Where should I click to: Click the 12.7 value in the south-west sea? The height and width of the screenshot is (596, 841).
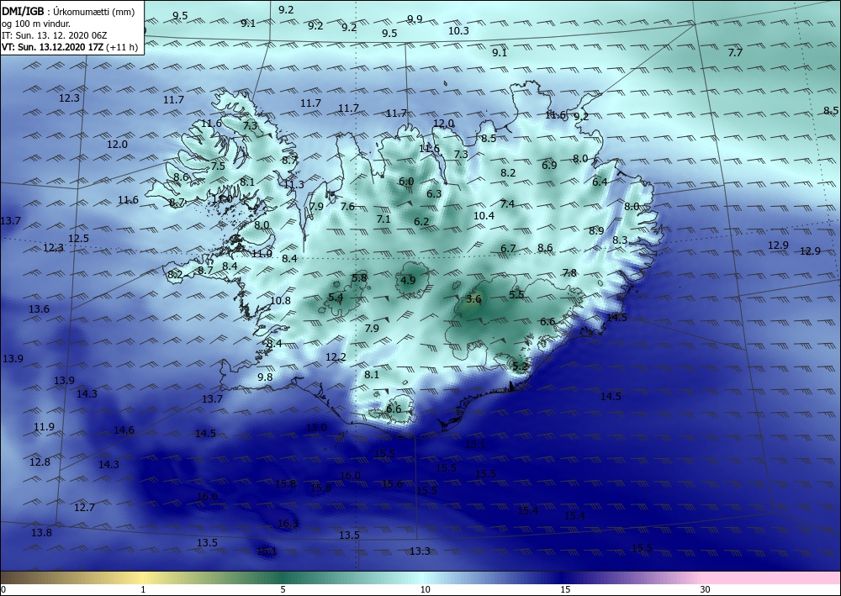[84, 507]
